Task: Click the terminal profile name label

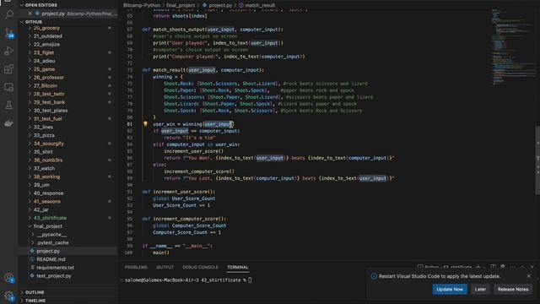Action: pos(448,267)
